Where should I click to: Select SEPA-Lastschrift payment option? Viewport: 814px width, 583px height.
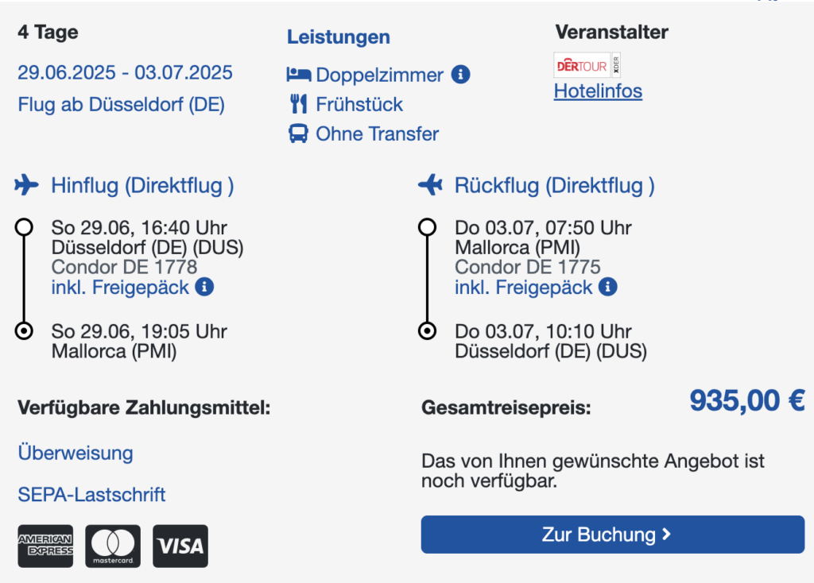pos(92,494)
